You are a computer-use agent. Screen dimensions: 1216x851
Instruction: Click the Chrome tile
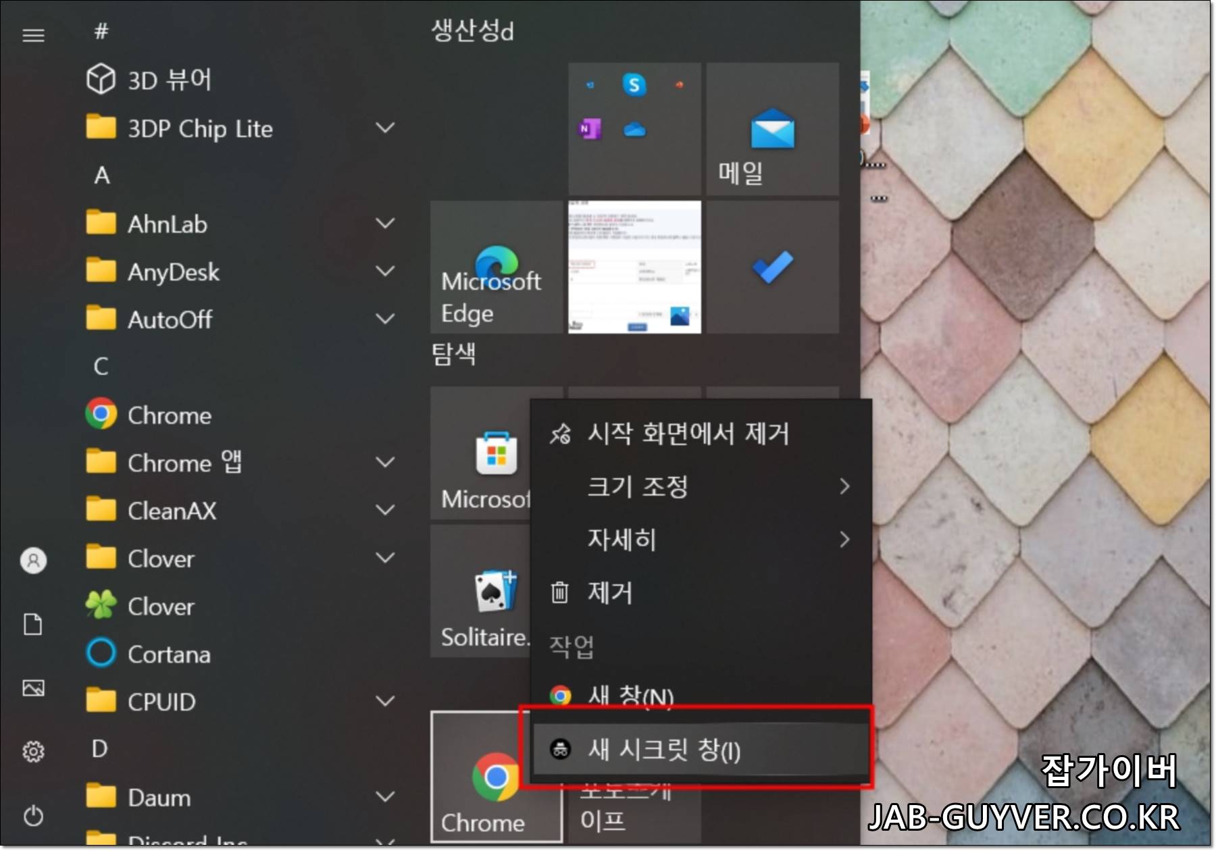(x=496, y=777)
